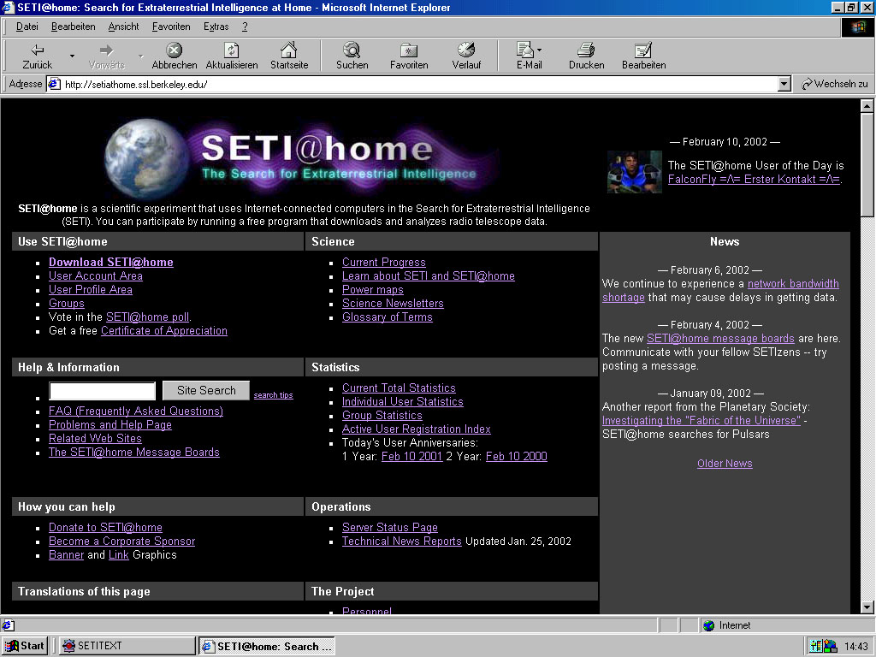Click into the site search text field
876x657 pixels.
102,391
